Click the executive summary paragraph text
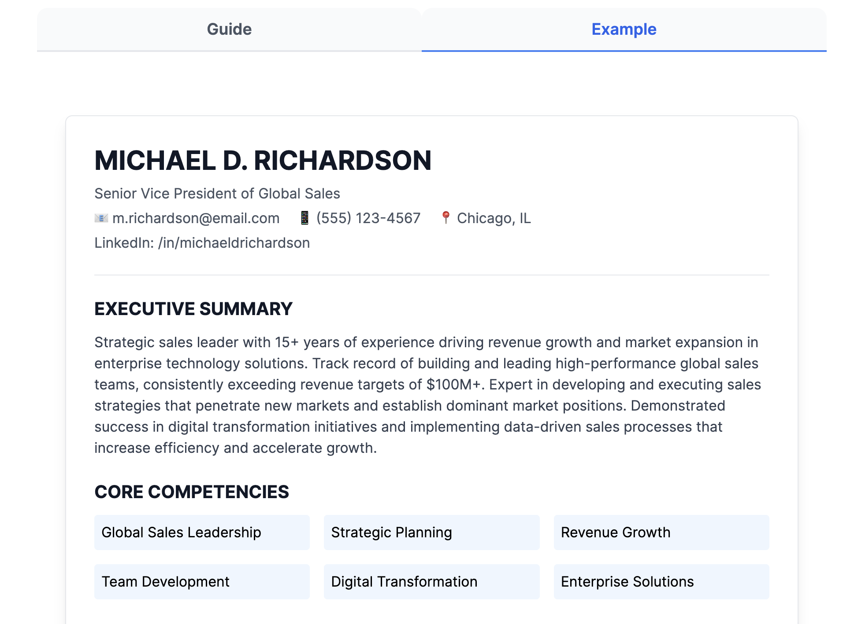854x624 pixels. point(427,395)
